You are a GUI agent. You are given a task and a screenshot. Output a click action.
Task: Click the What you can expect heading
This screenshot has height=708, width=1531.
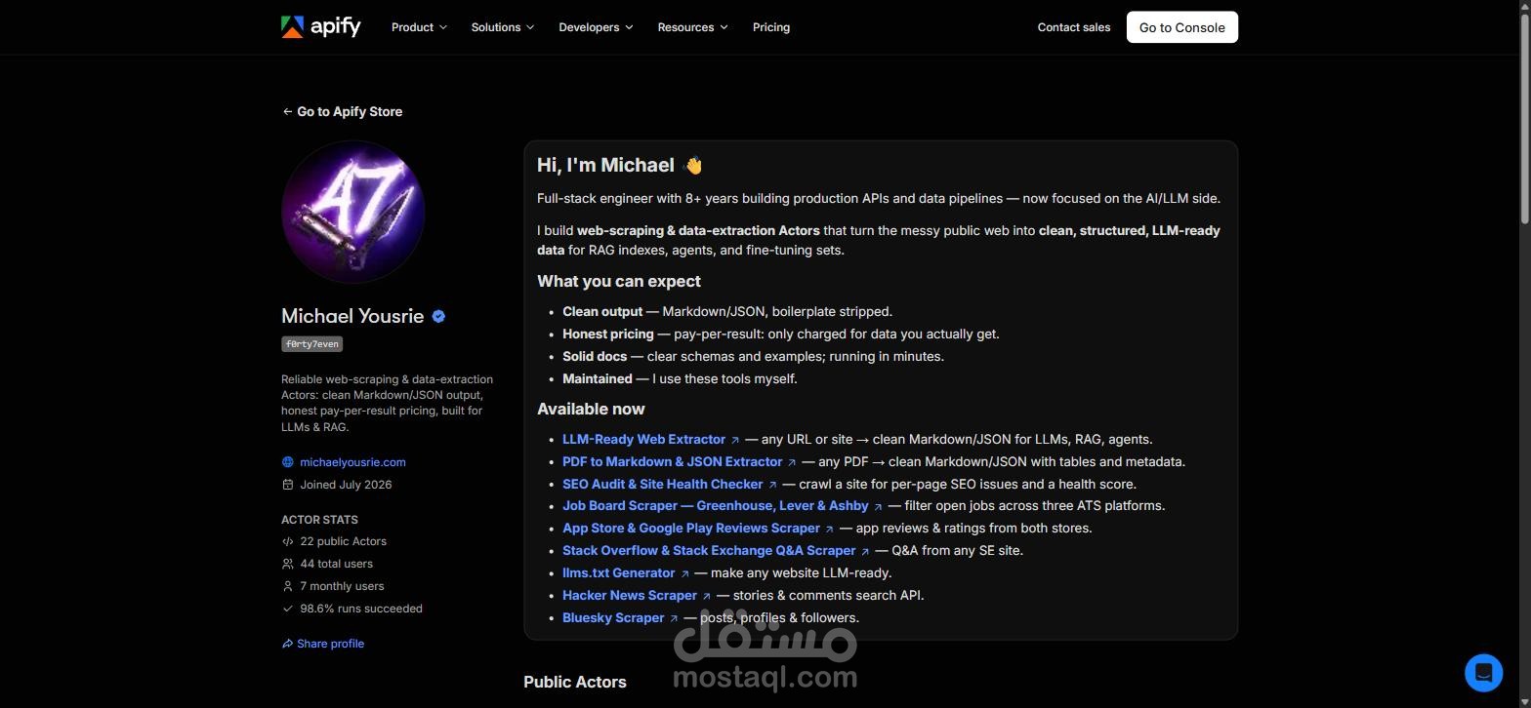coord(619,282)
